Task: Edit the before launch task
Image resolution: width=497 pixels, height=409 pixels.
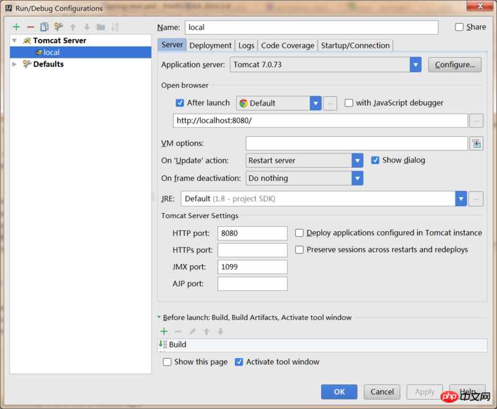Action: coord(192,331)
